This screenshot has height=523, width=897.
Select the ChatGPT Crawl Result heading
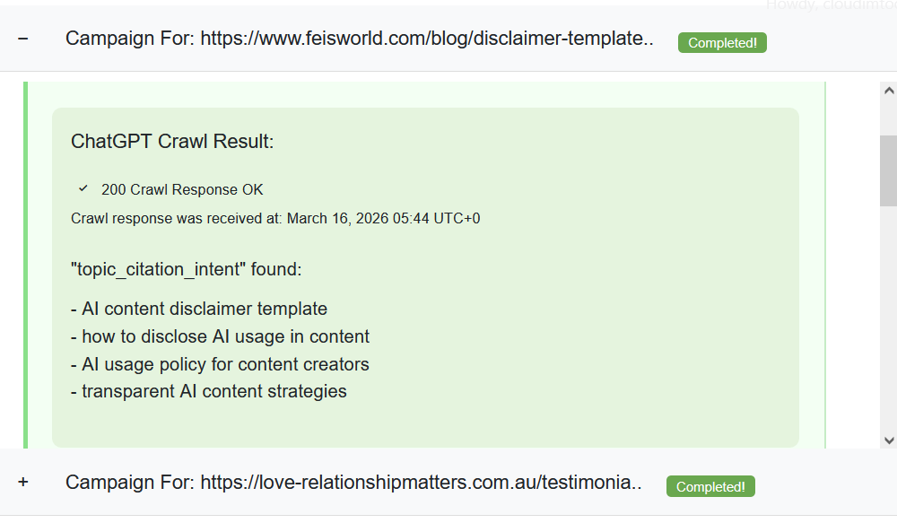(x=172, y=142)
